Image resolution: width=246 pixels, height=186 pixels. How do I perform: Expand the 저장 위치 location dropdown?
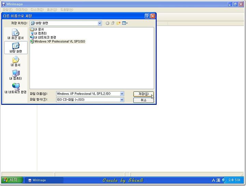pyautogui.click(x=100, y=23)
